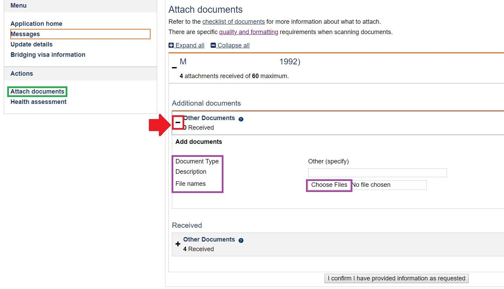Go to Application home in menu
Image resolution: width=504 pixels, height=289 pixels.
coord(36,24)
